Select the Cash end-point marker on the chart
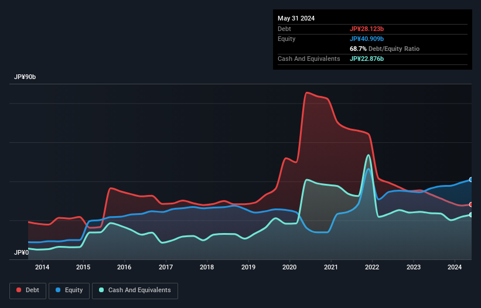The width and height of the screenshot is (481, 308). tap(471, 215)
